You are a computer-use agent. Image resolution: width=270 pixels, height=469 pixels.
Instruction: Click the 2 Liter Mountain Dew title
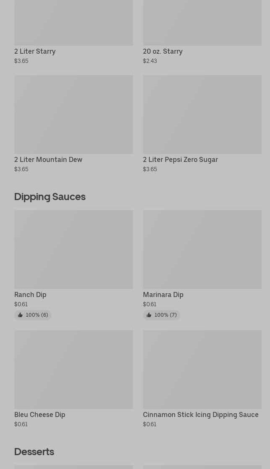tap(48, 159)
